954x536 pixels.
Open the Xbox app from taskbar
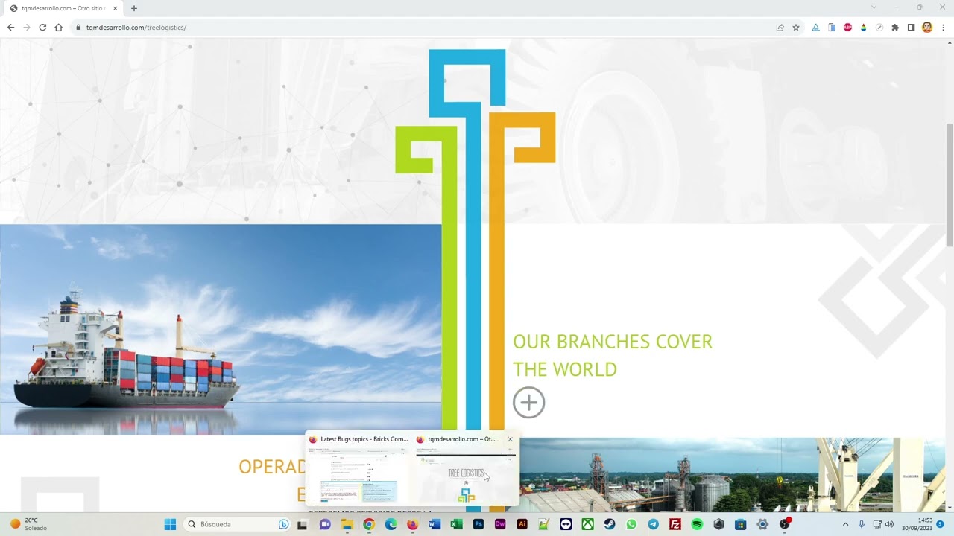(x=587, y=524)
